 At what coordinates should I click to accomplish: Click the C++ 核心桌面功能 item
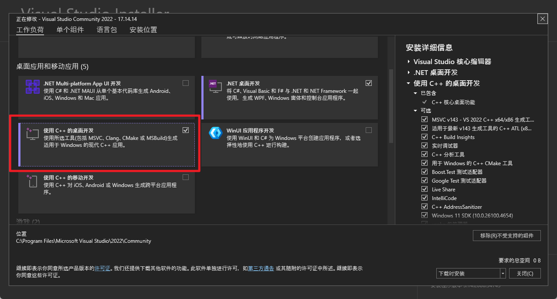point(453,102)
